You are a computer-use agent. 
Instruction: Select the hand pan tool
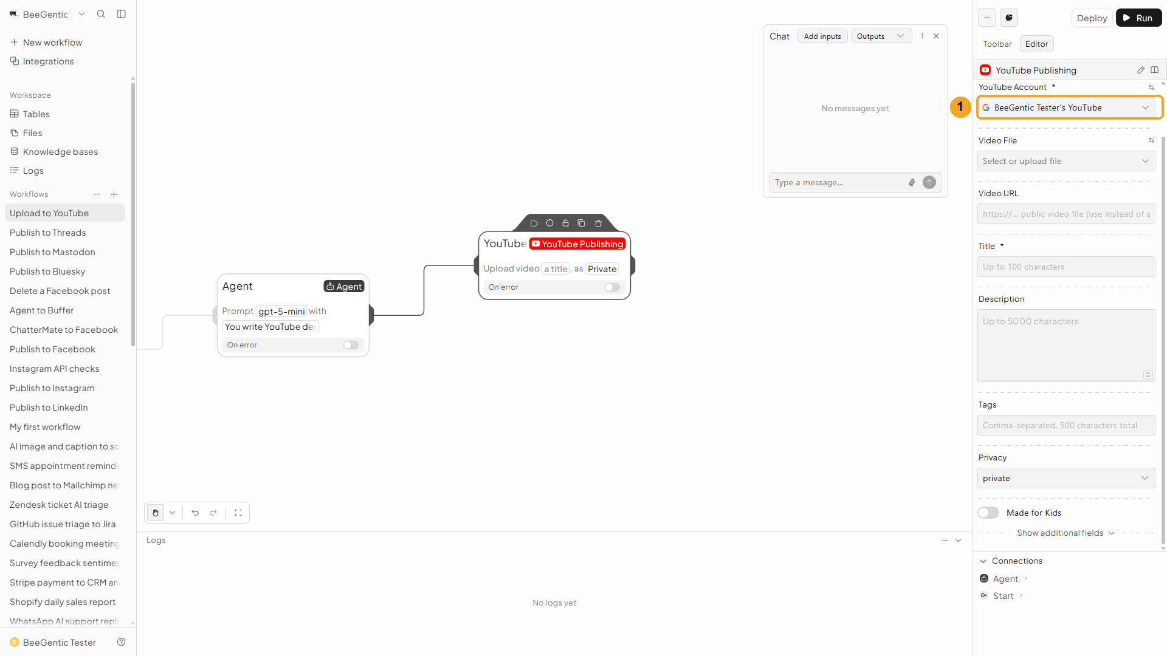pos(156,513)
